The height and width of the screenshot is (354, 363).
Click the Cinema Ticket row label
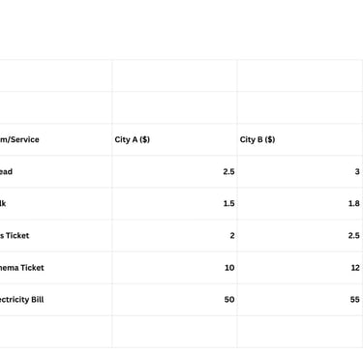[56, 268]
